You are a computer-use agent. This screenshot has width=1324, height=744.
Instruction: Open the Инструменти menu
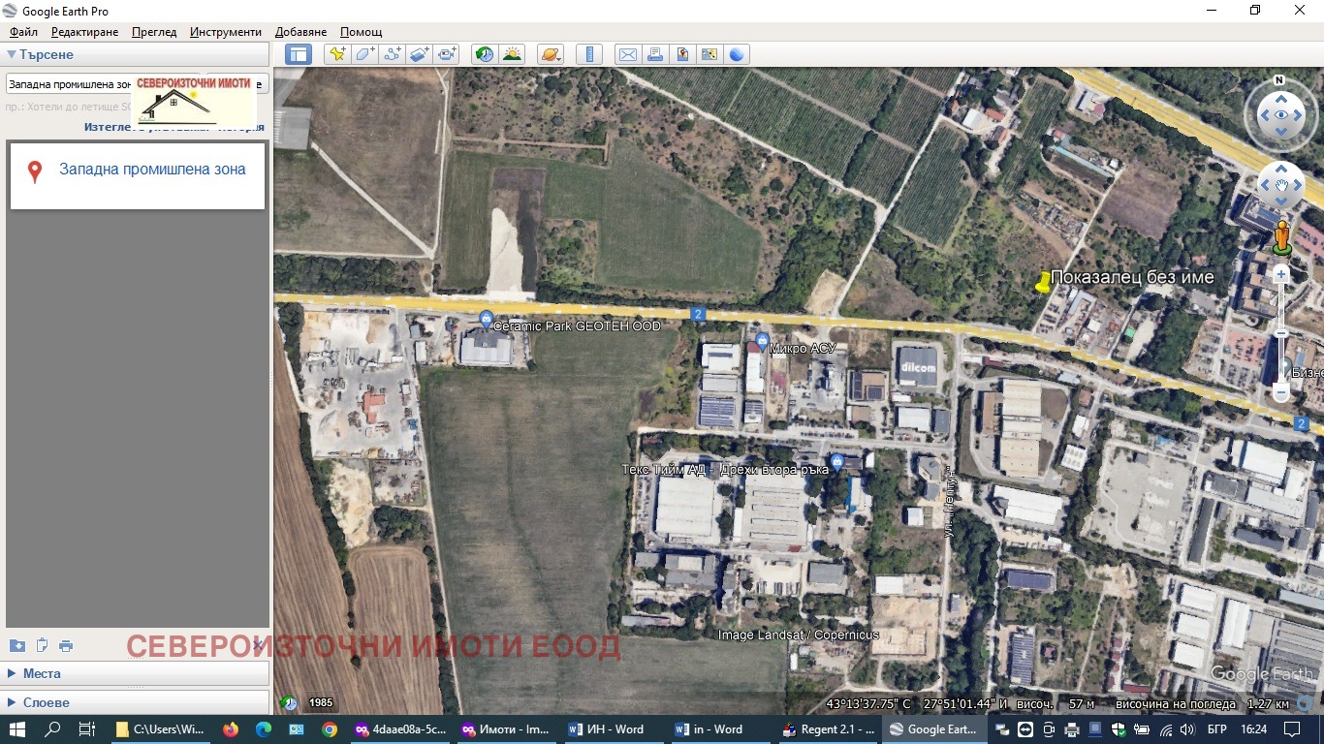[x=225, y=32]
